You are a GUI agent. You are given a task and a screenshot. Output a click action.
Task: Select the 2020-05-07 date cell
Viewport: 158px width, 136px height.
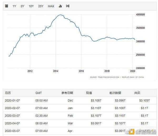click(x=12, y=131)
